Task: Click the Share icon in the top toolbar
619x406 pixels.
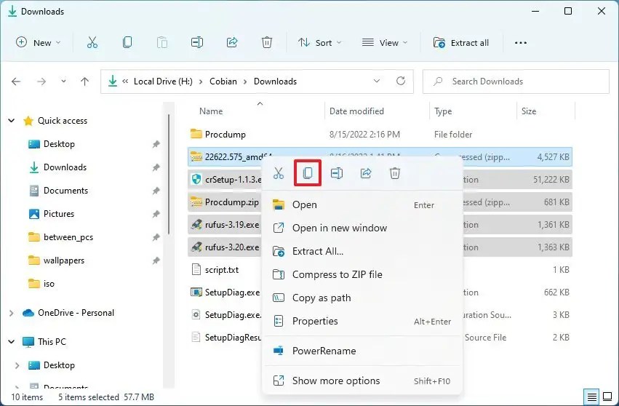Action: [x=232, y=42]
